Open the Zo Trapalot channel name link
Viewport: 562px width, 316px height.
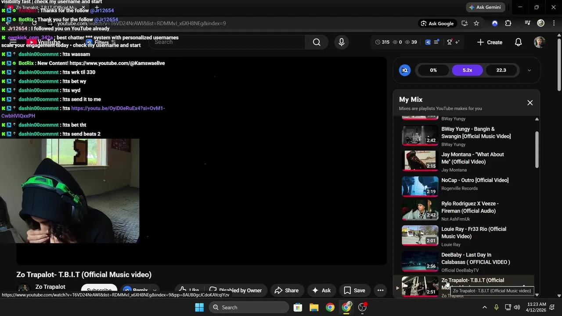pyautogui.click(x=50, y=287)
